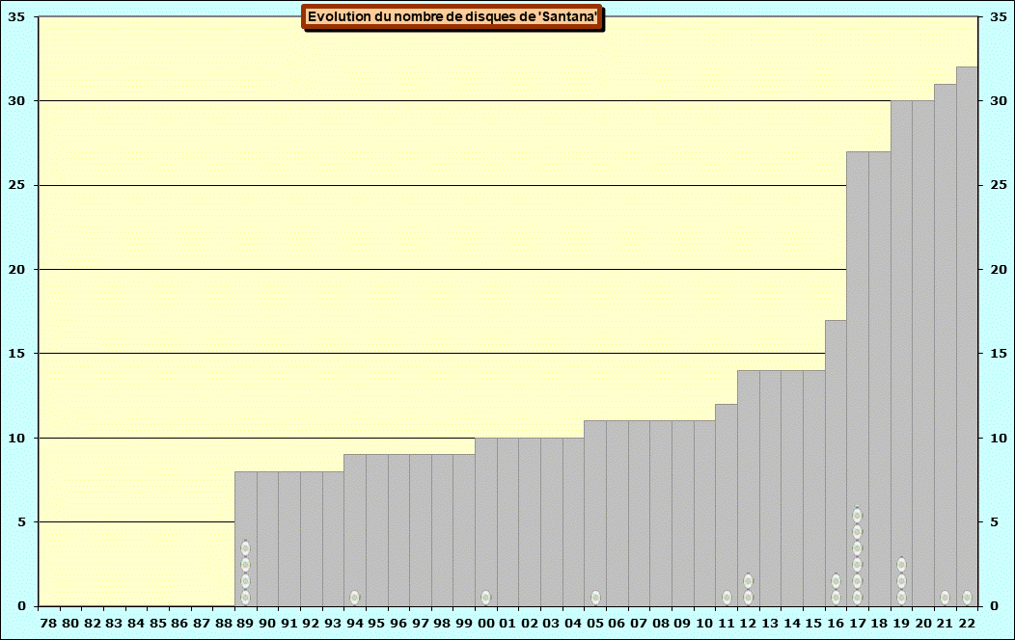Click the gray bar above year 02

tap(530, 520)
